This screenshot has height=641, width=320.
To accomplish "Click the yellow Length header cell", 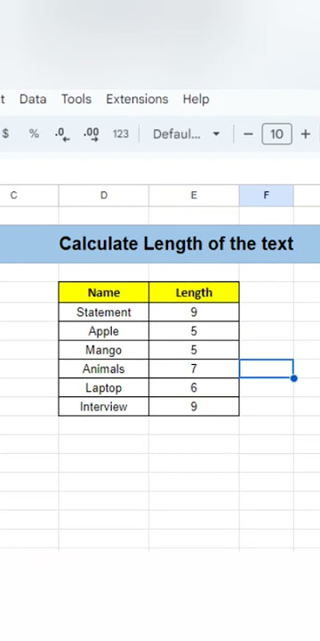I will click(194, 292).
